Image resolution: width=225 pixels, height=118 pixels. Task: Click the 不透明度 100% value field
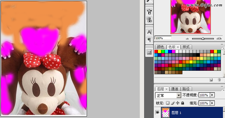pos(204,95)
